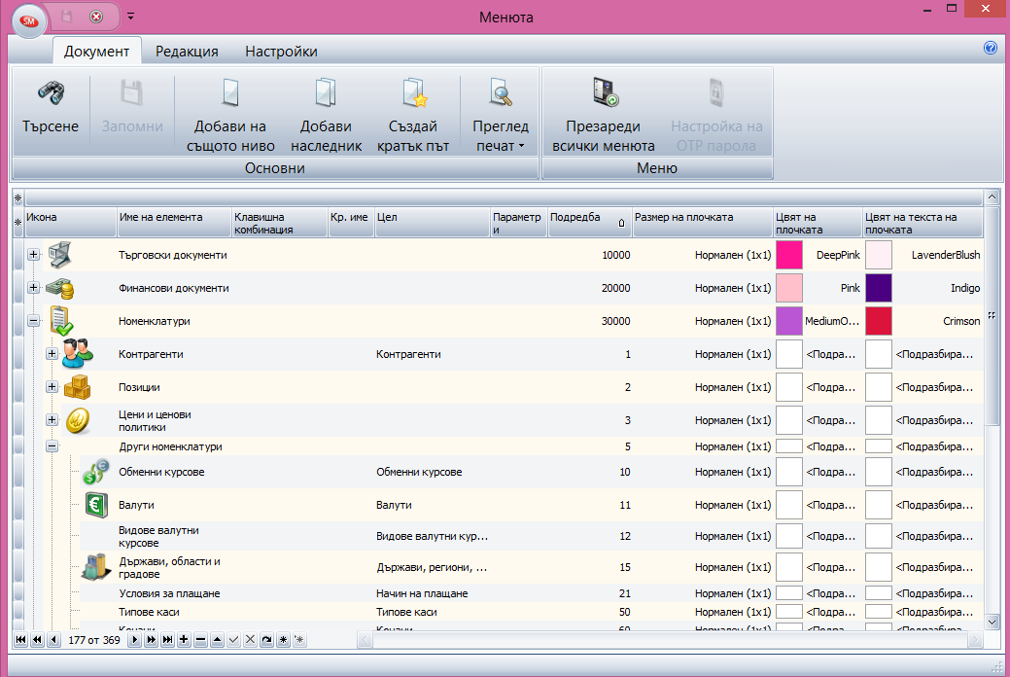The width and height of the screenshot is (1010, 677).
Task: Click the horizontal scrollbar left arrow
Action: pos(366,640)
